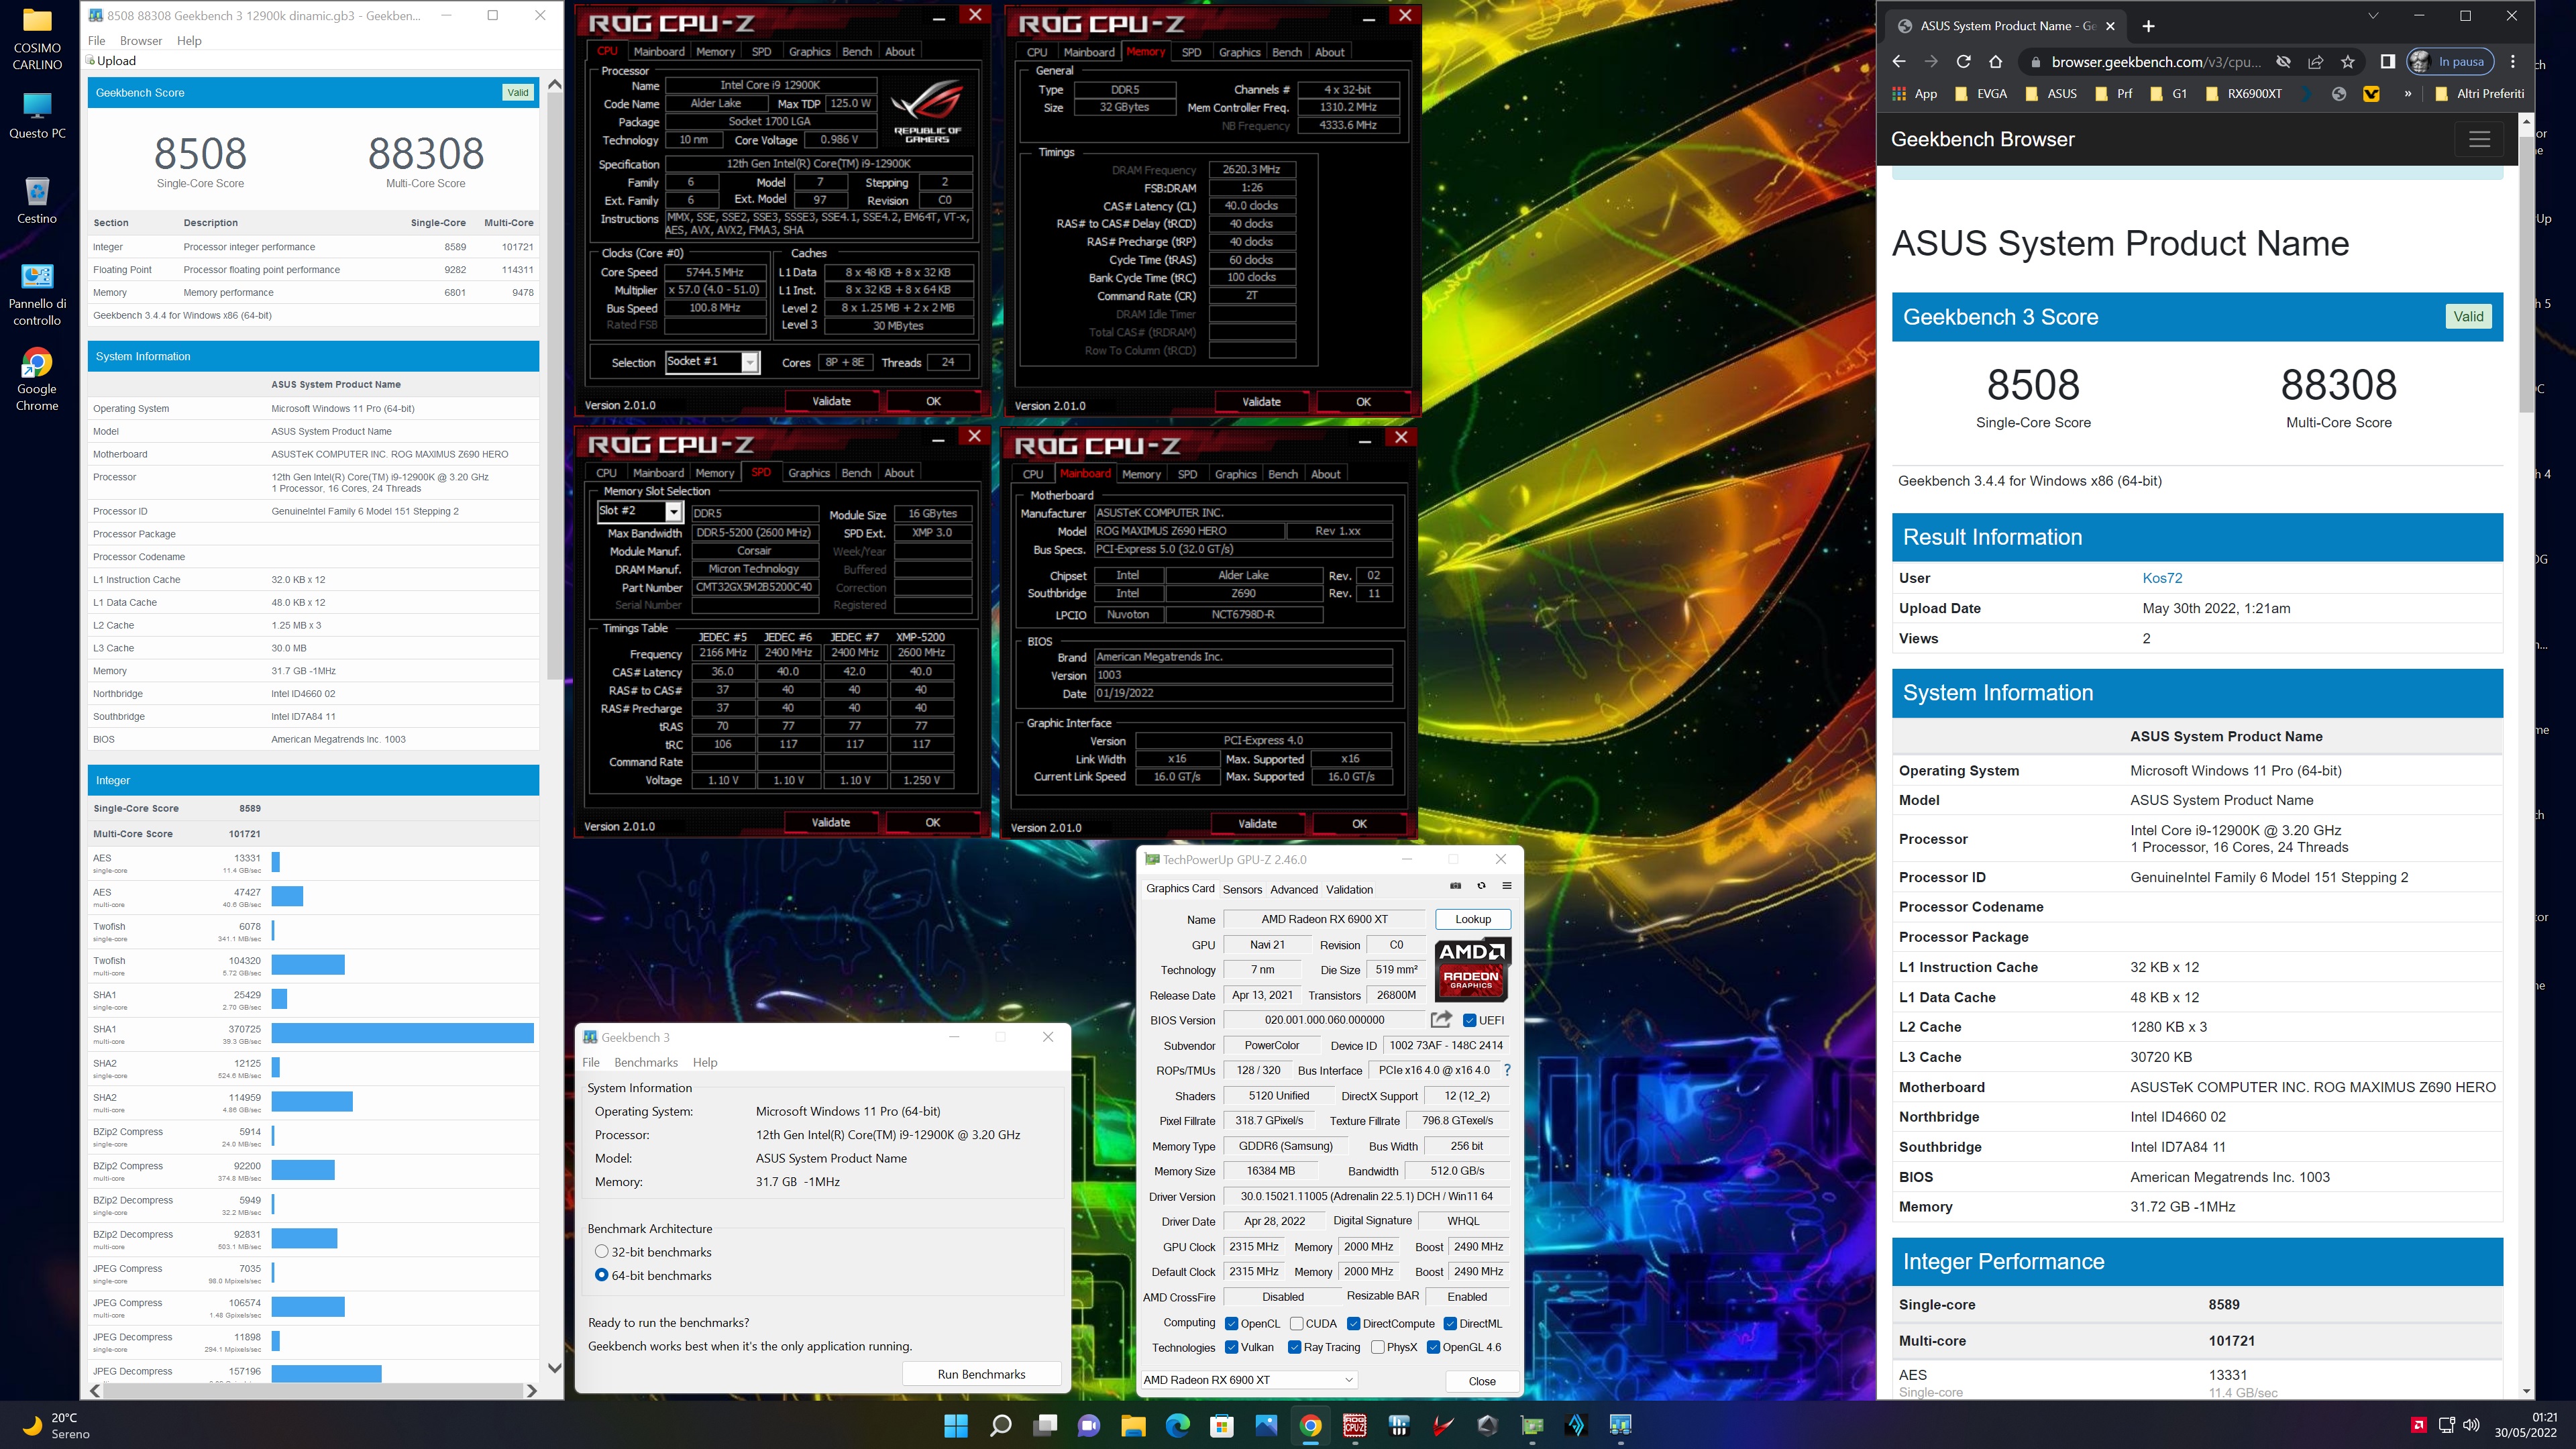
Task: Toggle the DirectCompute checkbox in GPU-Z
Action: click(1353, 1323)
